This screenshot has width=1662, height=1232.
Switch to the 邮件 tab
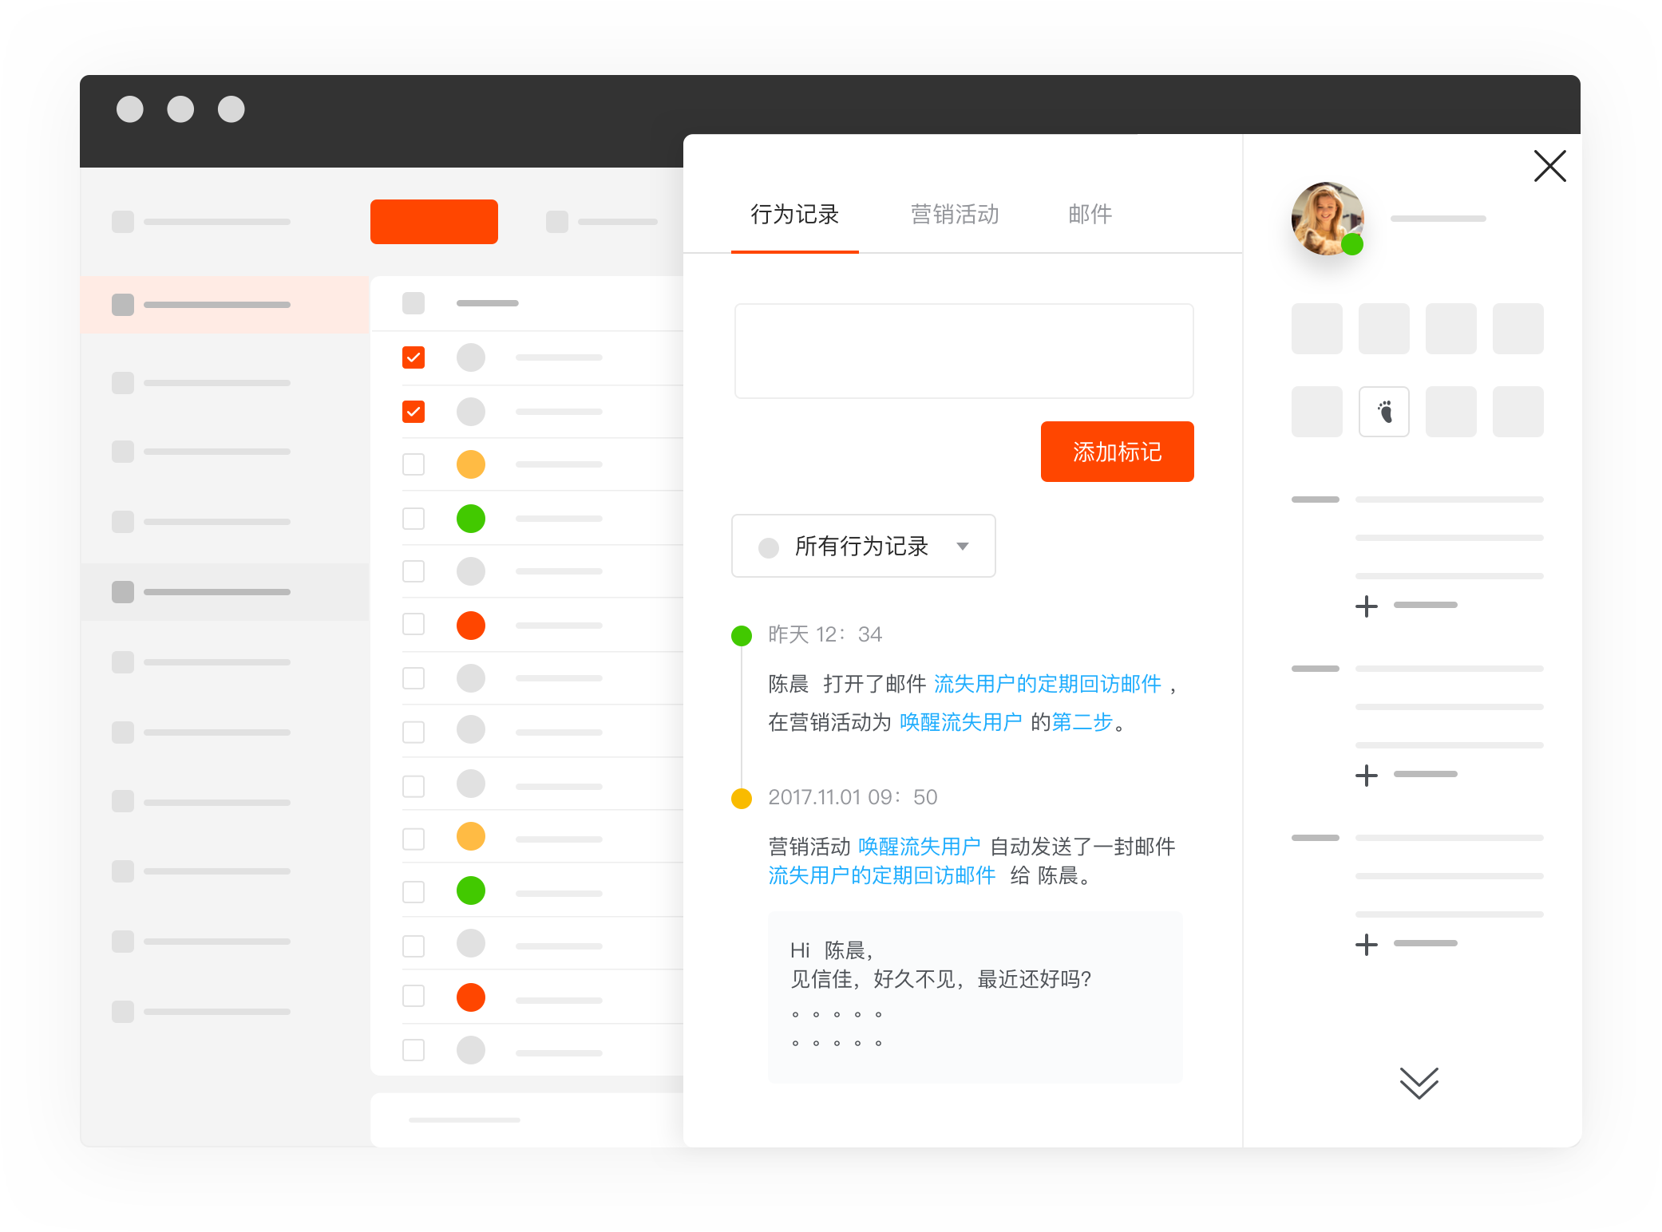(x=1090, y=214)
